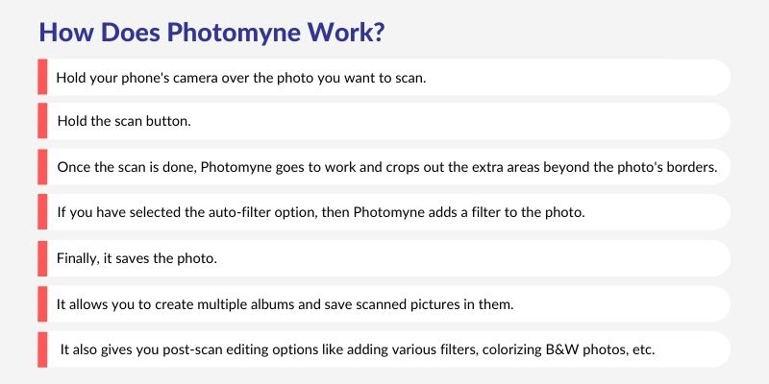Click "photo's borders" in the third step
The height and width of the screenshot is (384, 769).
coord(666,168)
